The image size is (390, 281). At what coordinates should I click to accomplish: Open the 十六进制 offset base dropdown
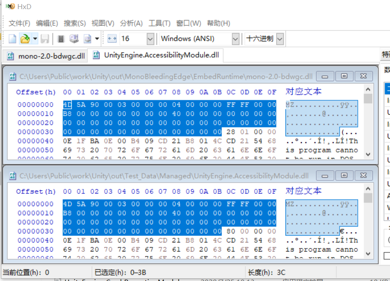point(280,39)
